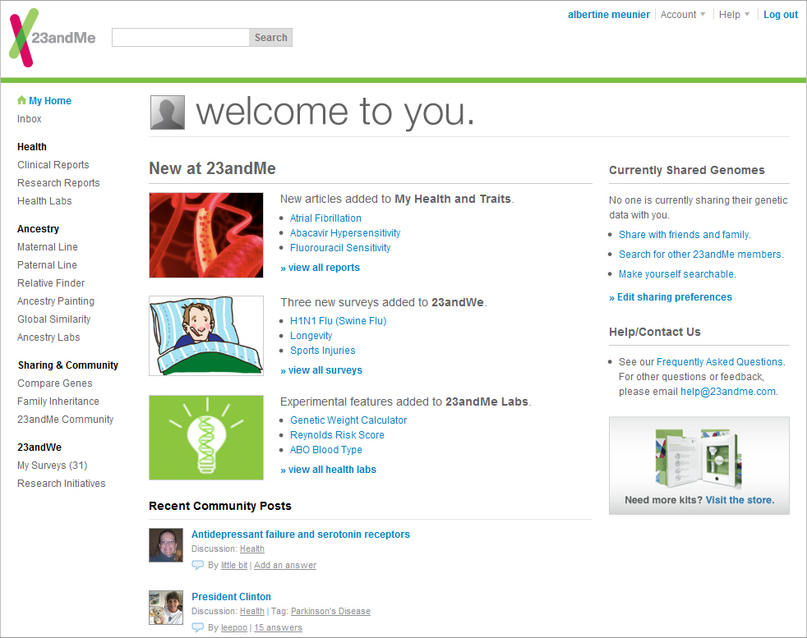Viewport: 807px width, 638px height.
Task: Click view all health labs
Action: (x=329, y=470)
